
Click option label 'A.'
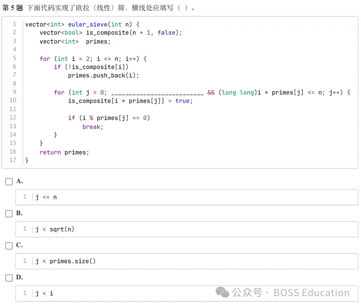19,181
